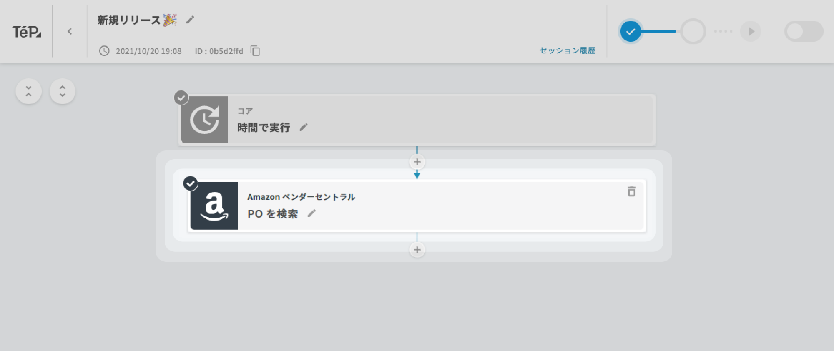The image size is (834, 351).
Task: Delete the PO を検索 step
Action: [x=632, y=191]
